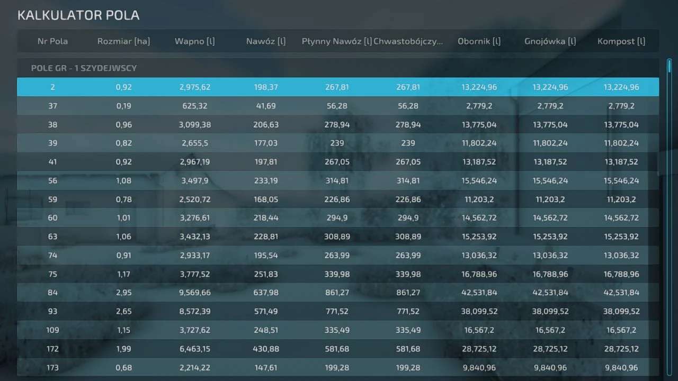The width and height of the screenshot is (678, 381).
Task: Click the 'Obornik [l]' column header
Action: pyautogui.click(x=479, y=41)
